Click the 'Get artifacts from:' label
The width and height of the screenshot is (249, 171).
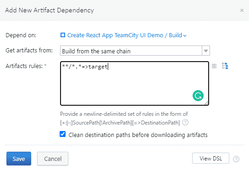coord(29,51)
